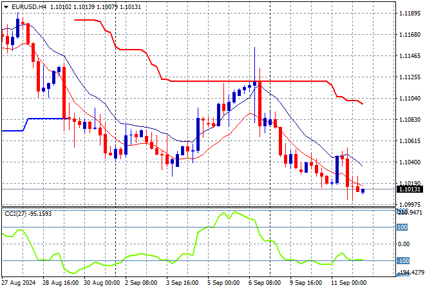Select the 1.11895 price axis label
The height and width of the screenshot is (290, 425).
(x=410, y=14)
